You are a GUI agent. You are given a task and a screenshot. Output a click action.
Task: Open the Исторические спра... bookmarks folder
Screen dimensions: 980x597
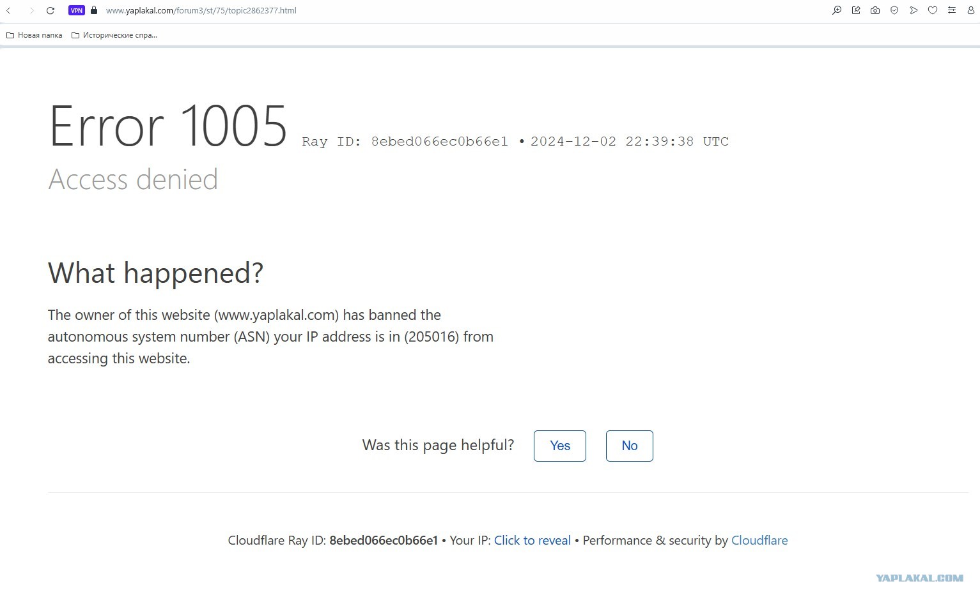click(114, 35)
